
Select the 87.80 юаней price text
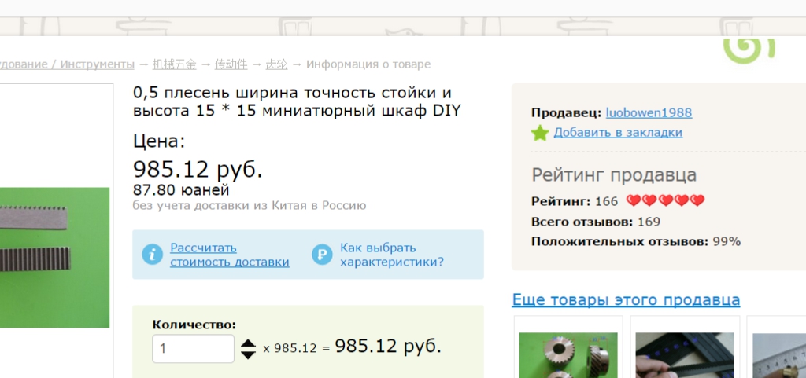point(181,190)
